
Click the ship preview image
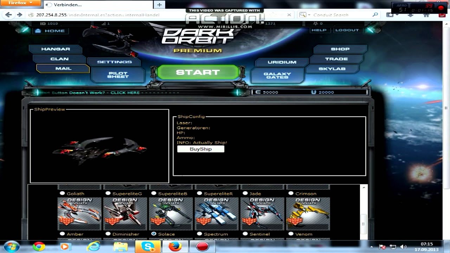tap(100, 150)
